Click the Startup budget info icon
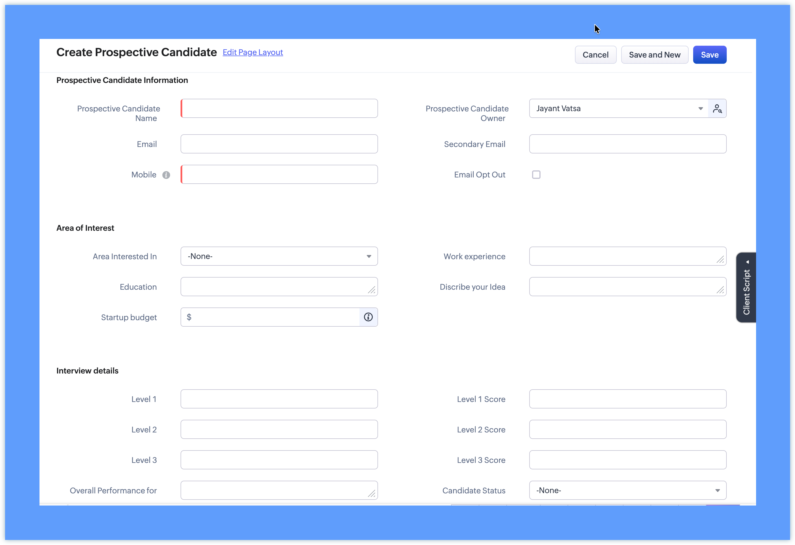Screen dimensions: 795x545 (368, 317)
